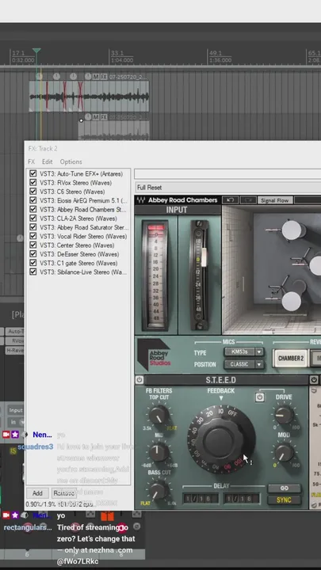The width and height of the screenshot is (321, 570).
Task: Uncheck DeEsser Stereo plugin checkbox
Action: [x=33, y=254]
